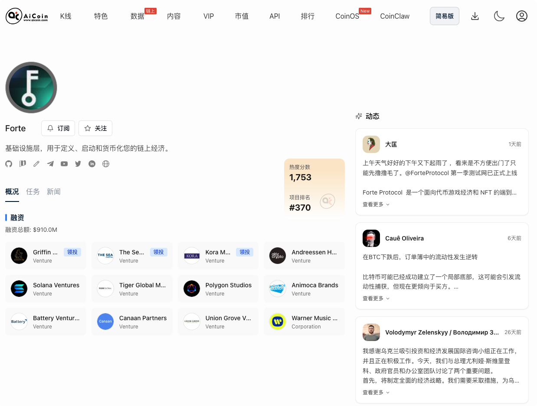Open Forte's blog pen icon

[x=36, y=164]
